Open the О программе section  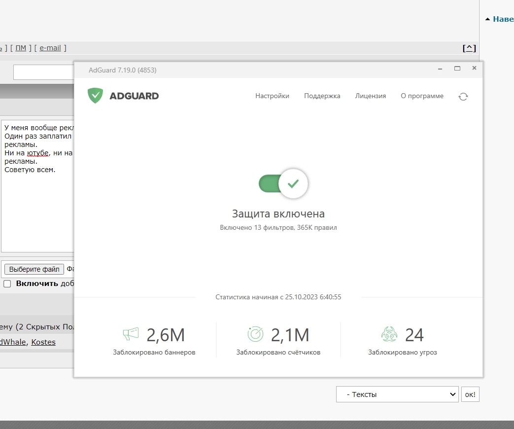tap(422, 96)
